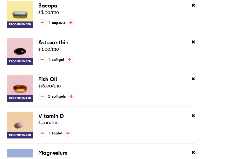Decrease Vitamin D tablet quantity

[x=42, y=133]
